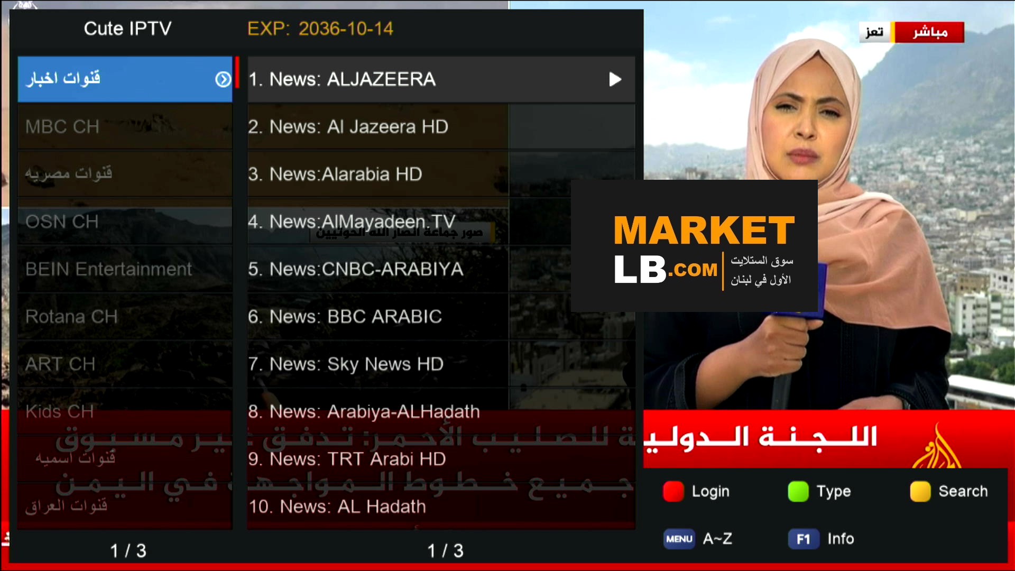The image size is (1015, 571).
Task: Click the Al Jazeera logo in the ticker
Action: pyautogui.click(x=938, y=447)
